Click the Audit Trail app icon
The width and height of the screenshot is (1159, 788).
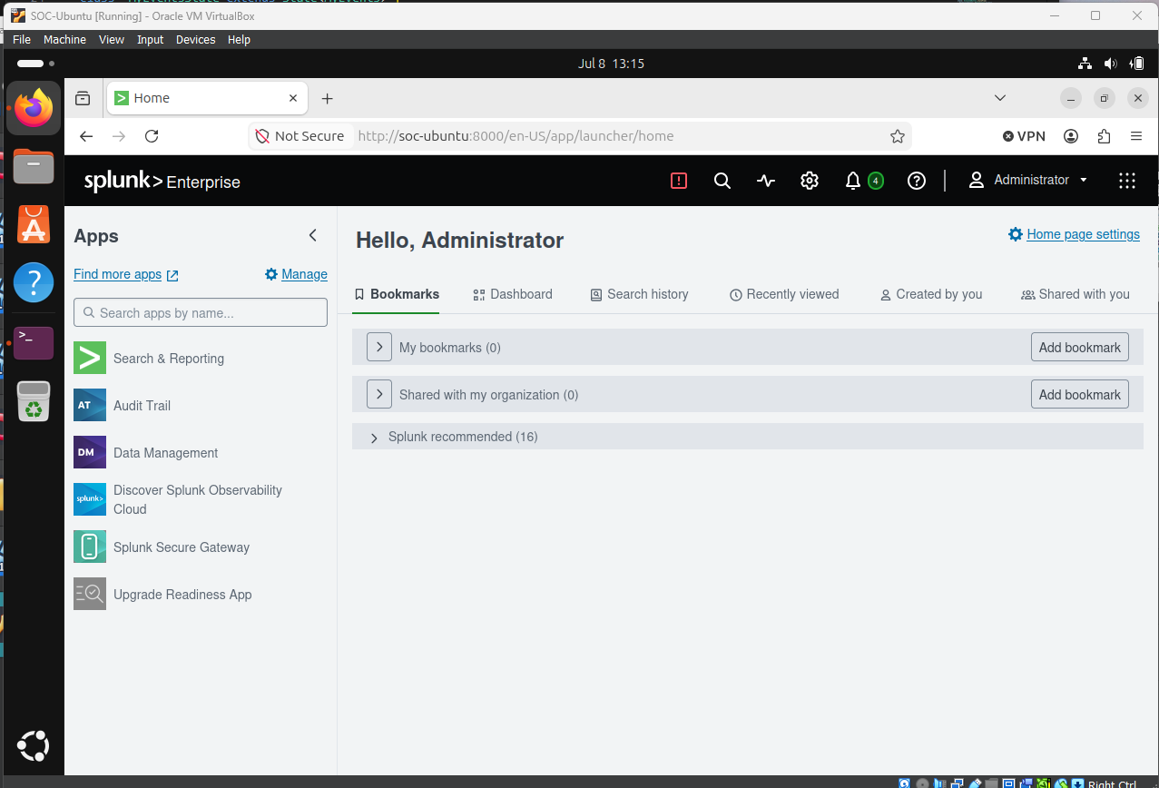[90, 405]
